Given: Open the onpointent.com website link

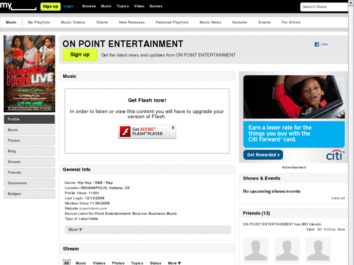Looking at the screenshot, I should coord(93,209).
